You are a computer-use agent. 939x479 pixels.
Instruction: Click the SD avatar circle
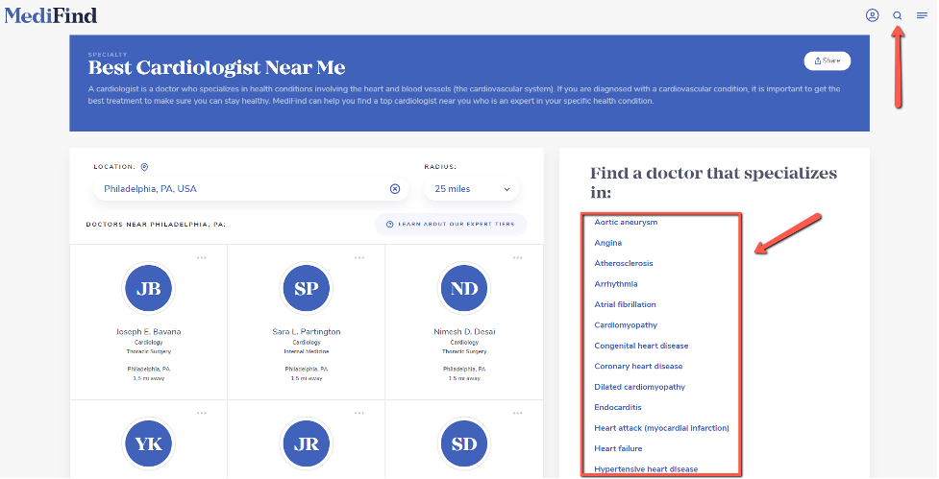[464, 443]
